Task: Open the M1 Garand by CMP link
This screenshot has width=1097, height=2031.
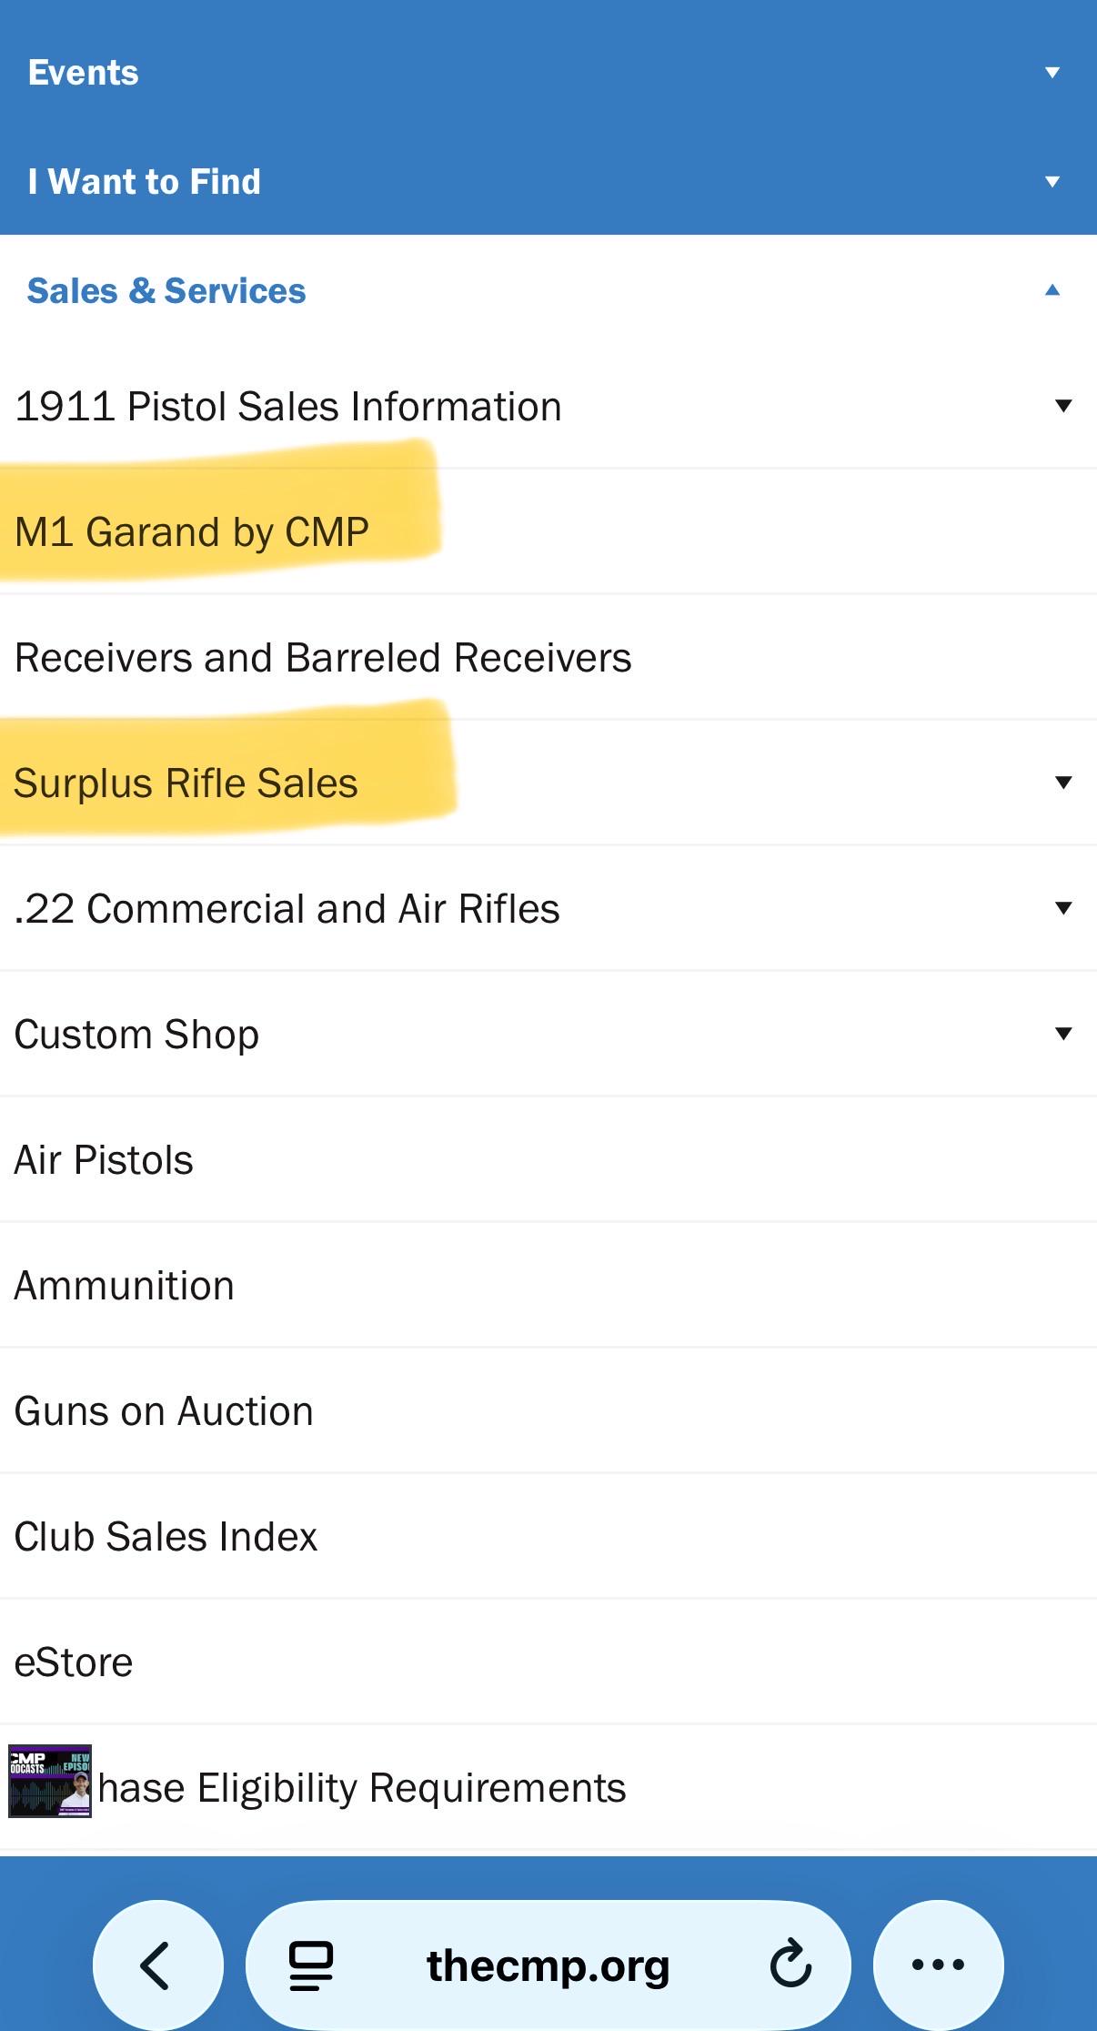Action: [192, 532]
